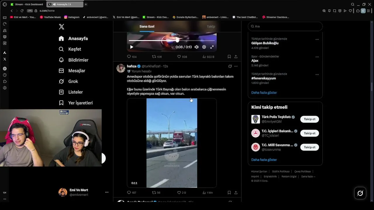
Task: Open Anasayfa home in left navigation
Action: click(x=73, y=38)
